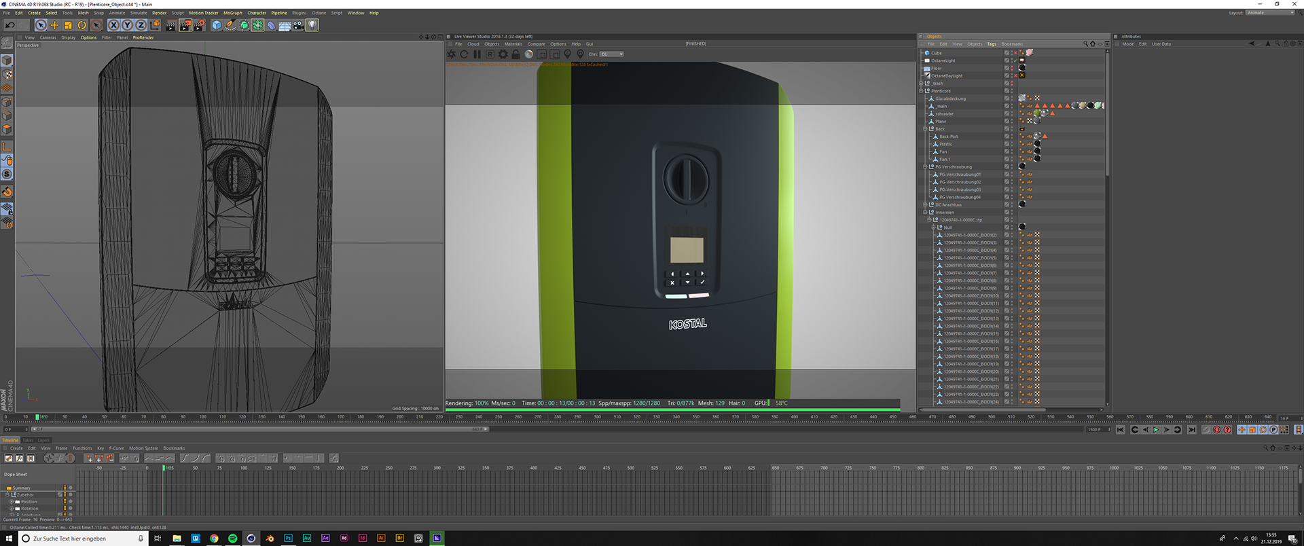Expand the DC Anschluss group
Viewport: 1304px width, 546px height.
coord(925,204)
